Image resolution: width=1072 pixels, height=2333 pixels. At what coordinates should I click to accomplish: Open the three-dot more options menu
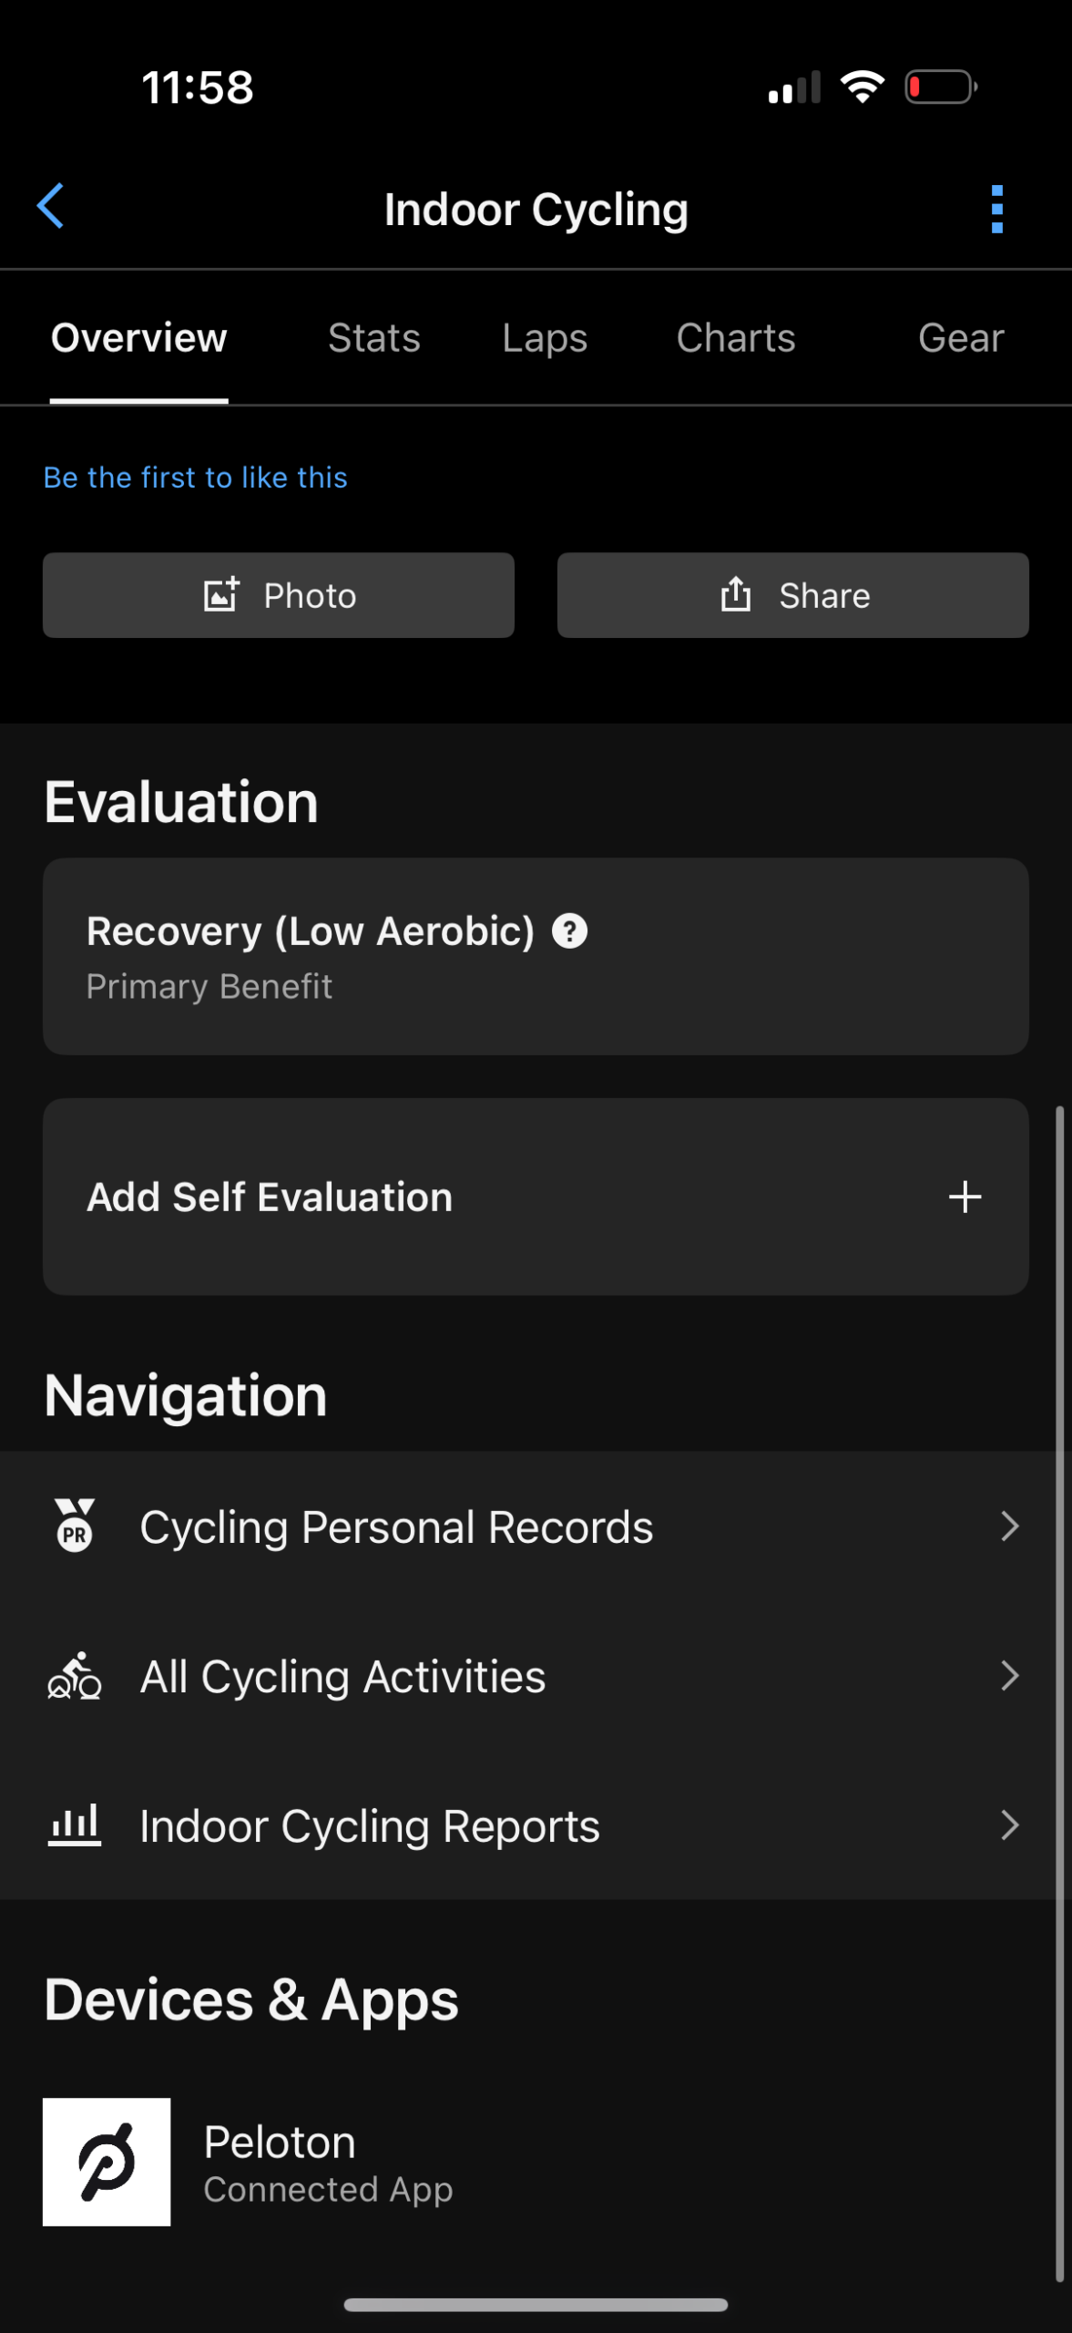coord(996,210)
